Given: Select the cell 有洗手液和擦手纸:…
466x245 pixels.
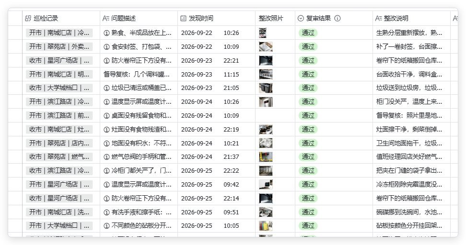Looking at the screenshot, I should click(x=139, y=212).
